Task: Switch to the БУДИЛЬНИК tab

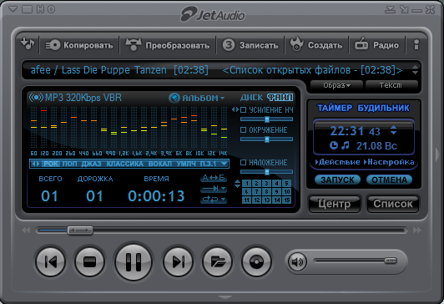Action: 383,108
